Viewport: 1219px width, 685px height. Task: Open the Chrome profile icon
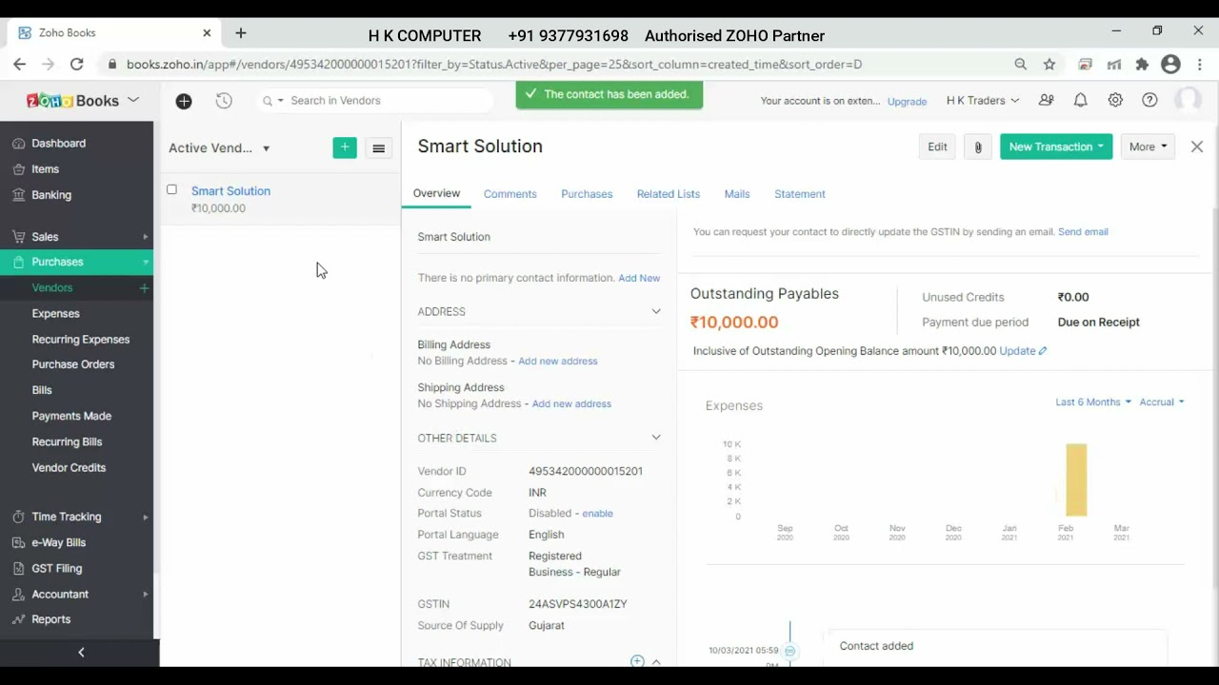(x=1171, y=64)
